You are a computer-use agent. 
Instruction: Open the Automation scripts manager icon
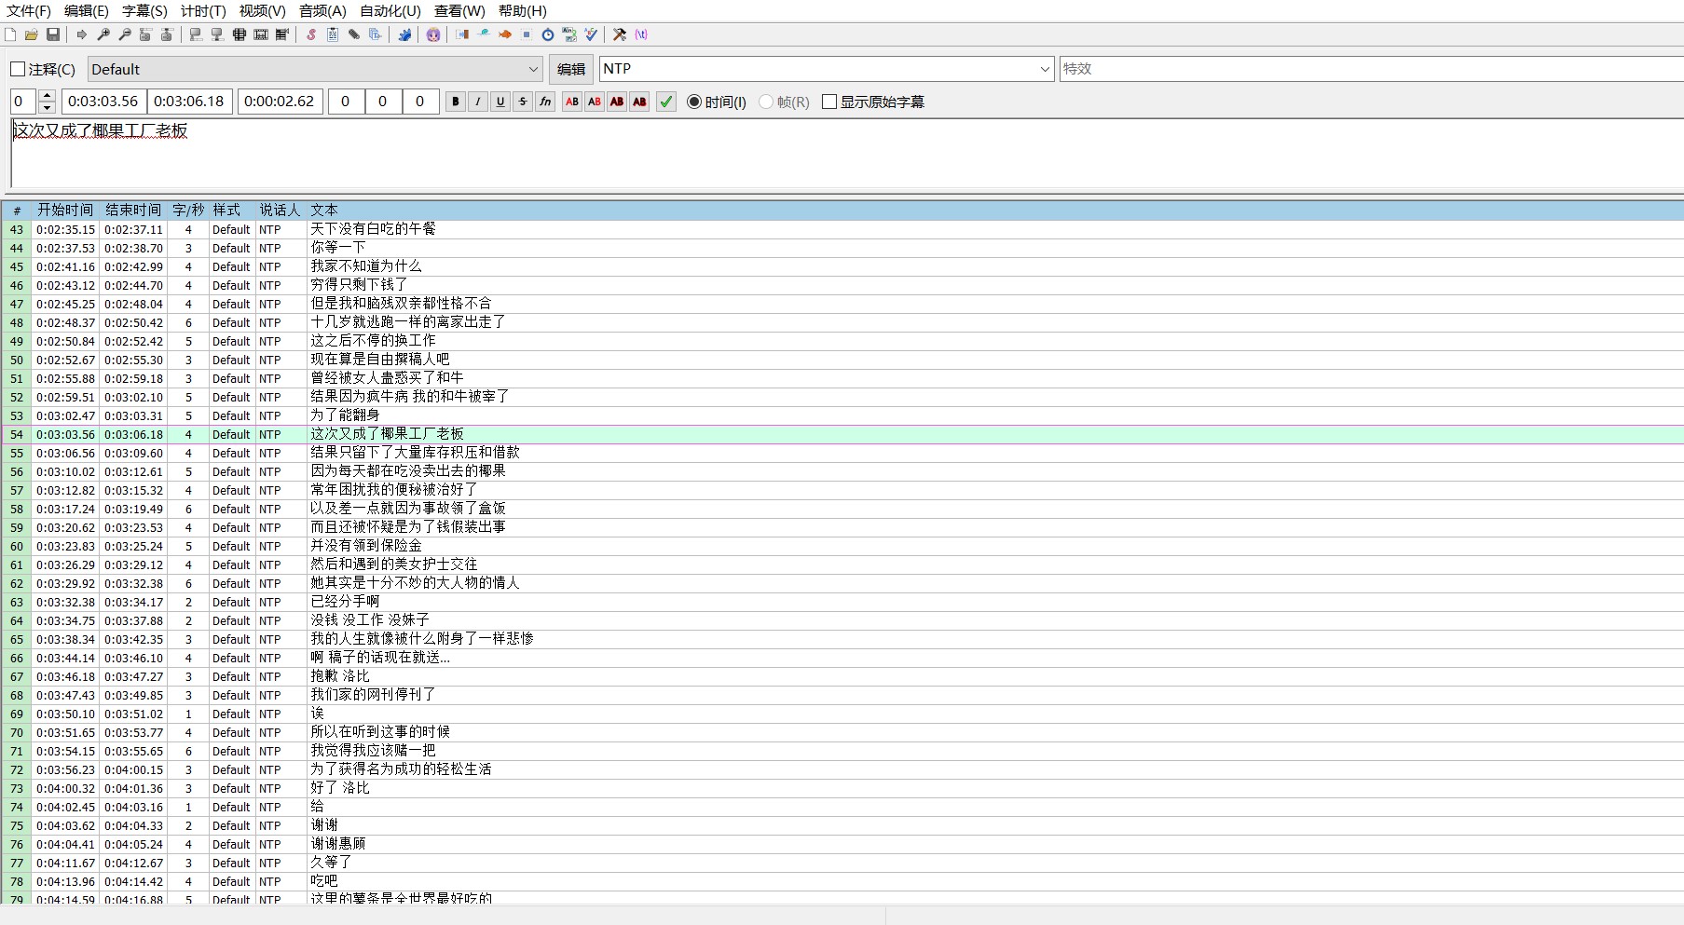[x=404, y=34]
